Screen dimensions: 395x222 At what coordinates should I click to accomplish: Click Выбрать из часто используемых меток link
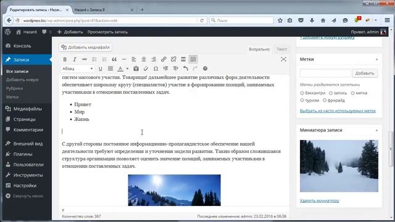338,111
